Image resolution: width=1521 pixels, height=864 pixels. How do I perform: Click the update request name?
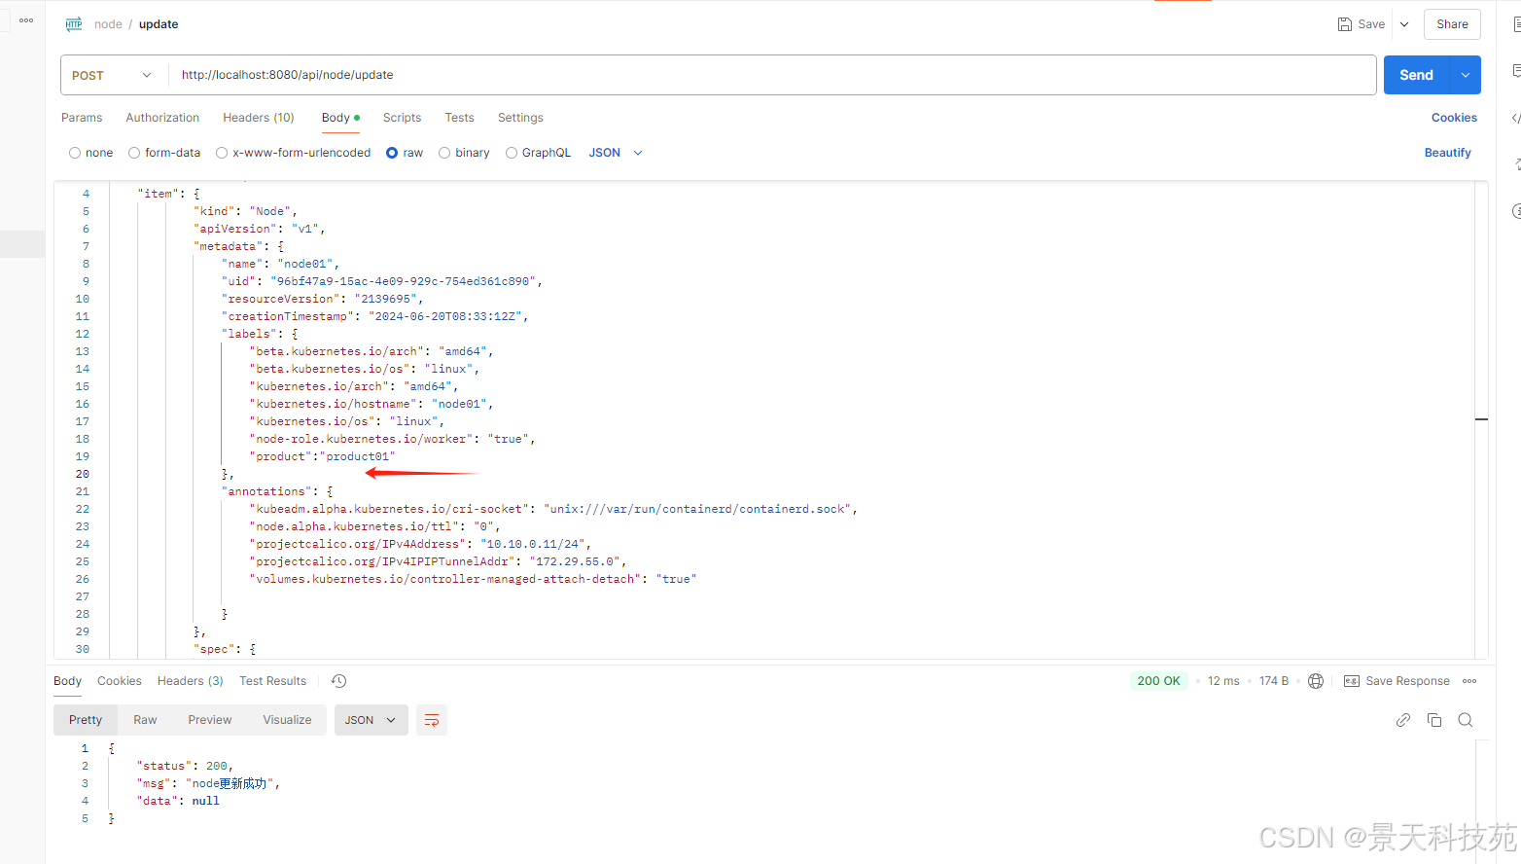(159, 24)
